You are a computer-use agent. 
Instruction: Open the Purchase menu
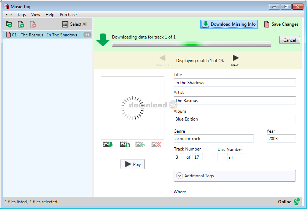[68, 15]
